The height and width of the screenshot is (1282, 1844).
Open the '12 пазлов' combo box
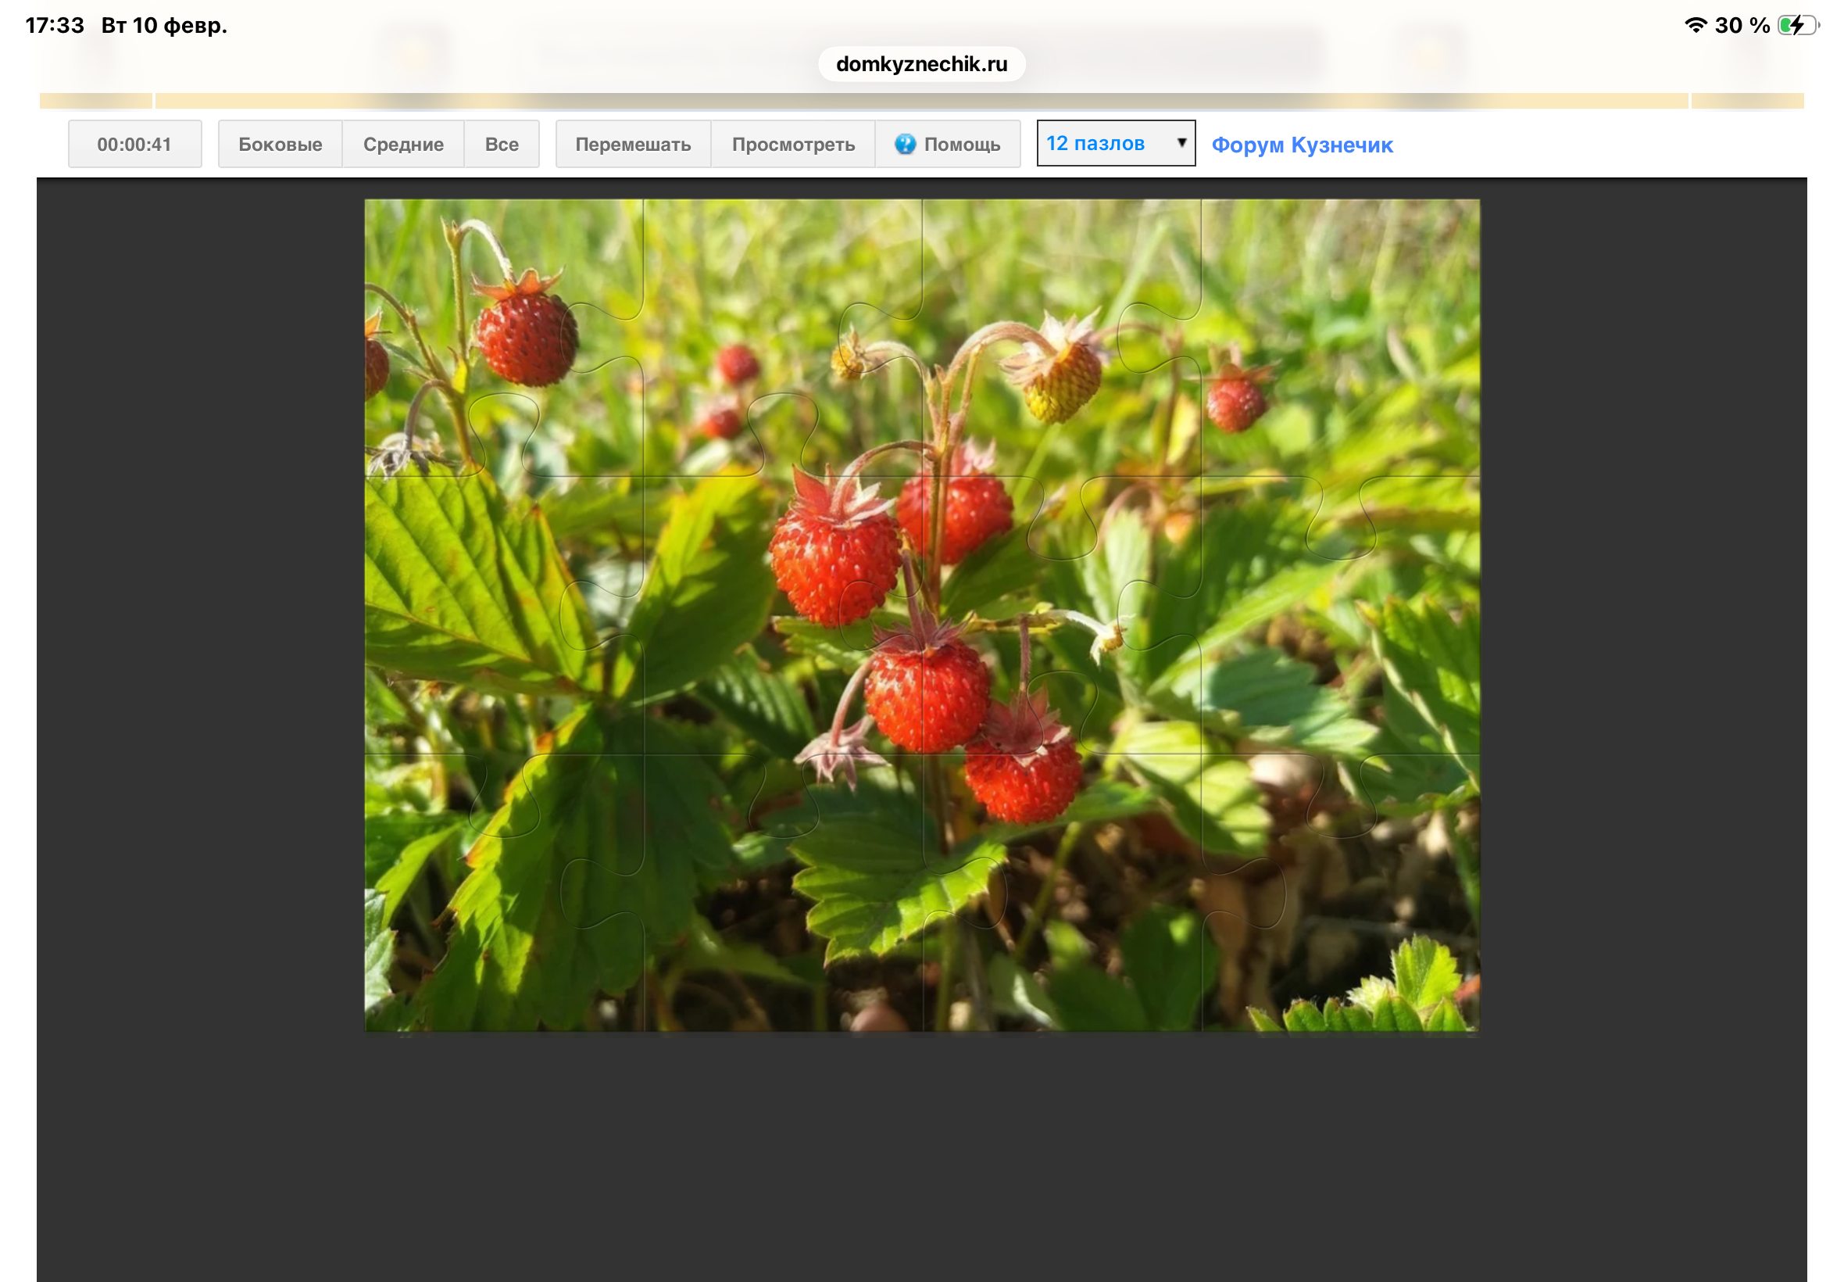[1114, 143]
